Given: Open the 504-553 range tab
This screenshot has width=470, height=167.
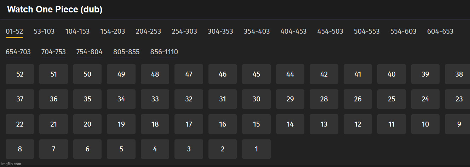Looking at the screenshot, I should pyautogui.click(x=366, y=31).
